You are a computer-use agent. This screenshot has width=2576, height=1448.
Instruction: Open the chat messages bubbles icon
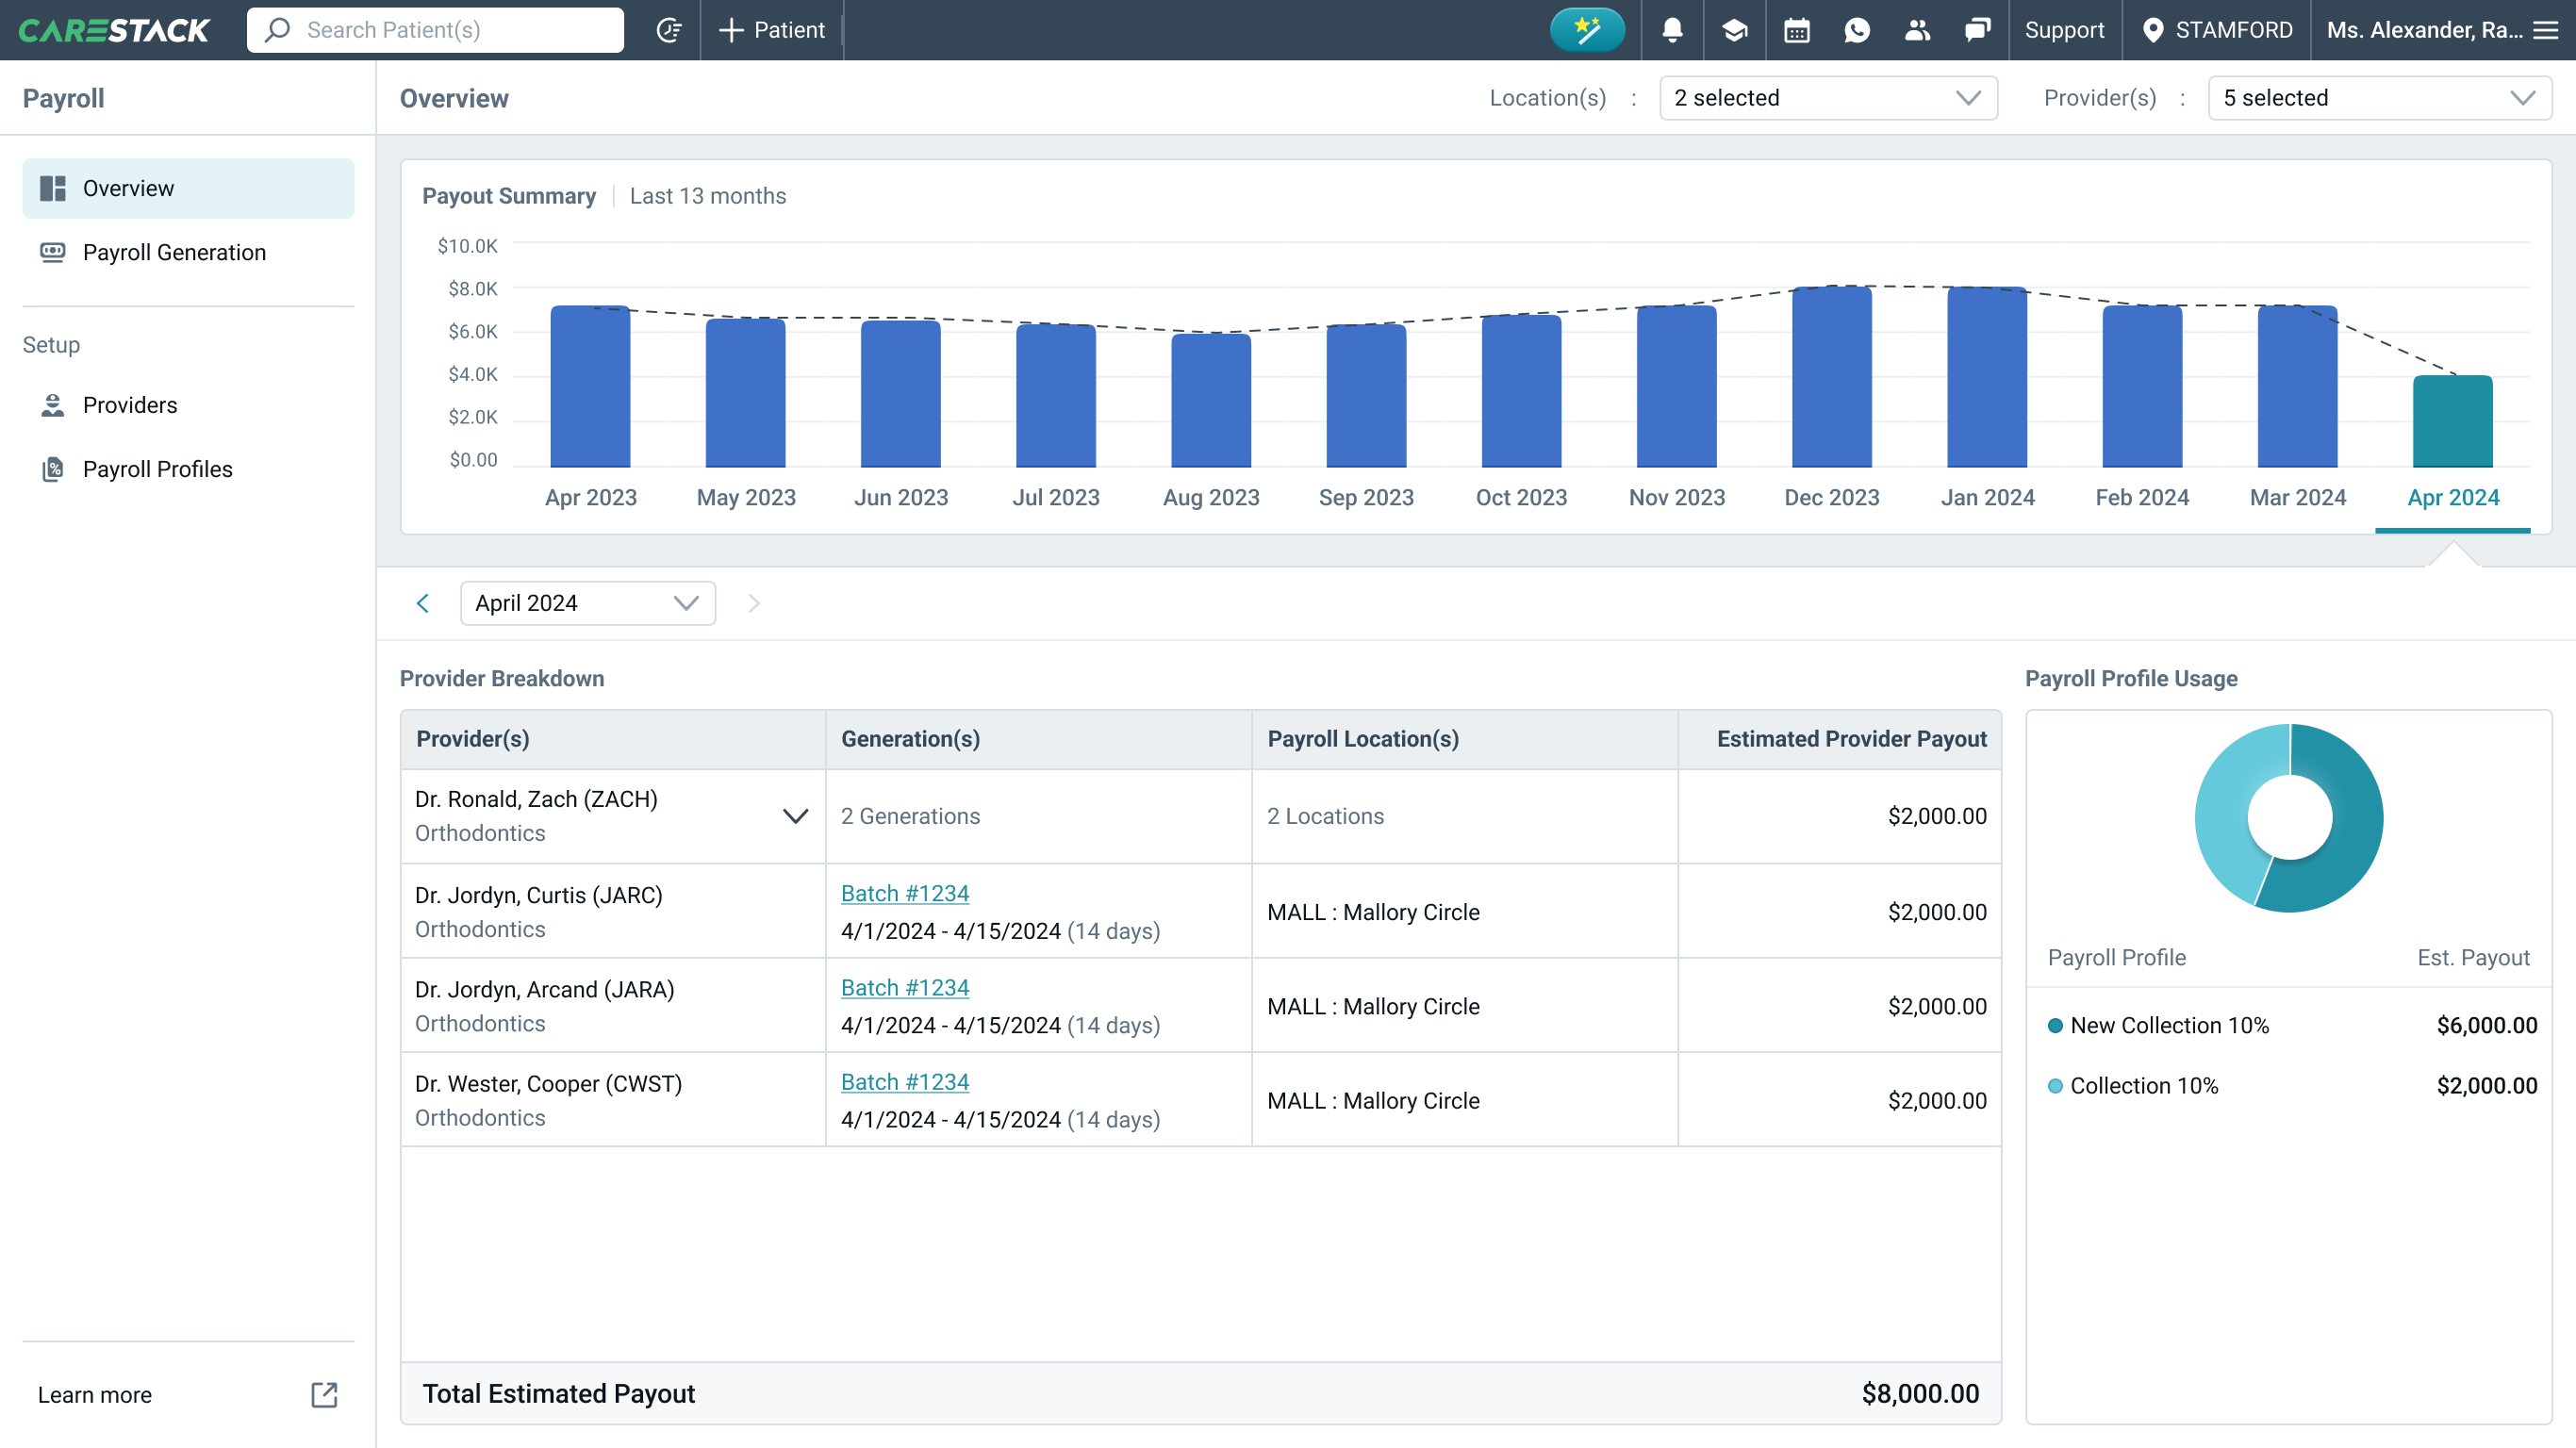[1977, 30]
